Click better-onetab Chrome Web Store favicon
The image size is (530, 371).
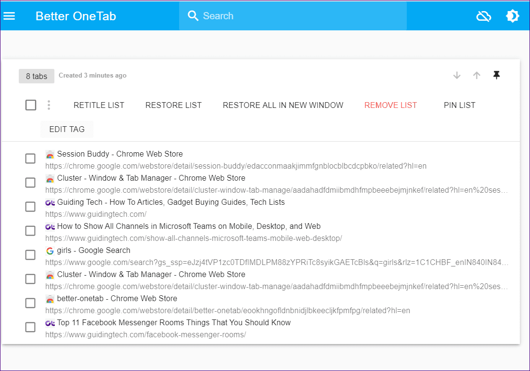point(50,299)
